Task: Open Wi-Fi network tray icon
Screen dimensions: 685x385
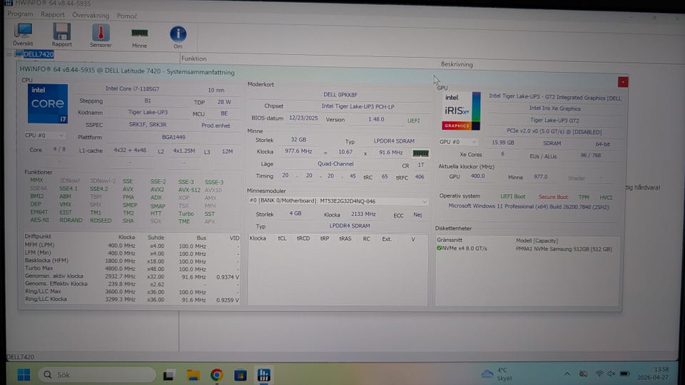Action: tap(599, 374)
